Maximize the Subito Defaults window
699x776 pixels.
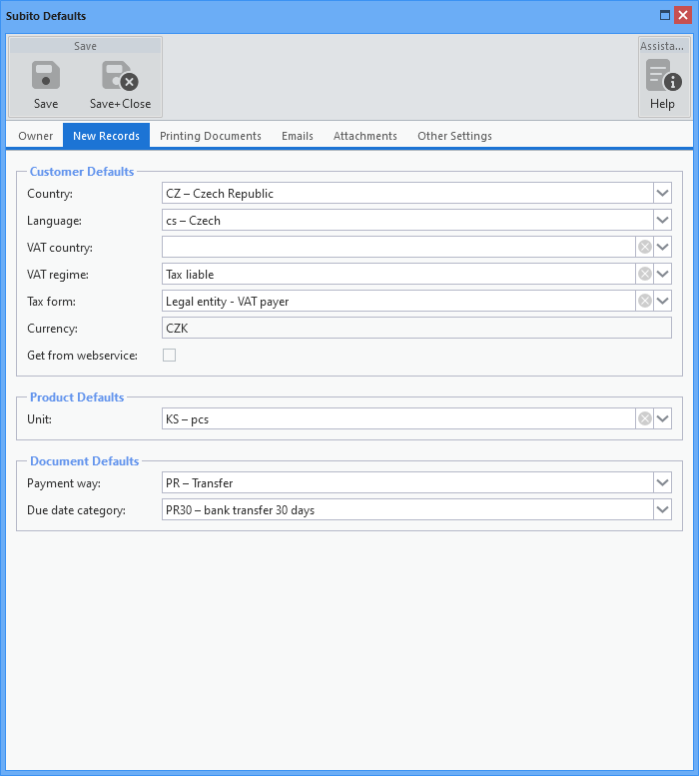665,15
